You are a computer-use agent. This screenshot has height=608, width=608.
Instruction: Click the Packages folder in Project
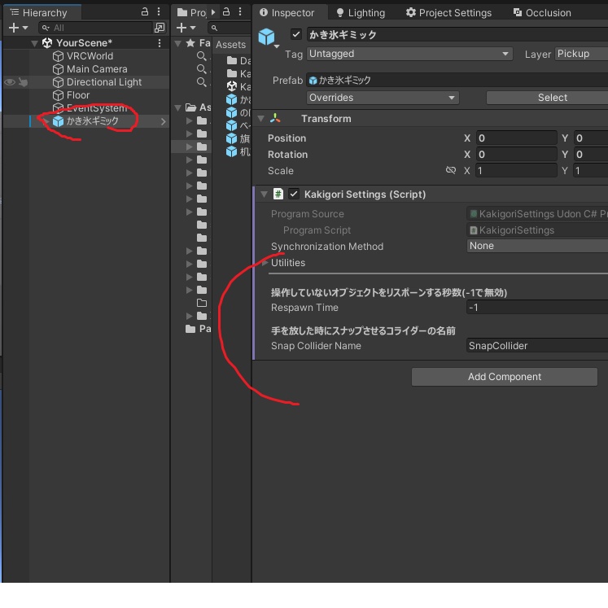click(198, 329)
